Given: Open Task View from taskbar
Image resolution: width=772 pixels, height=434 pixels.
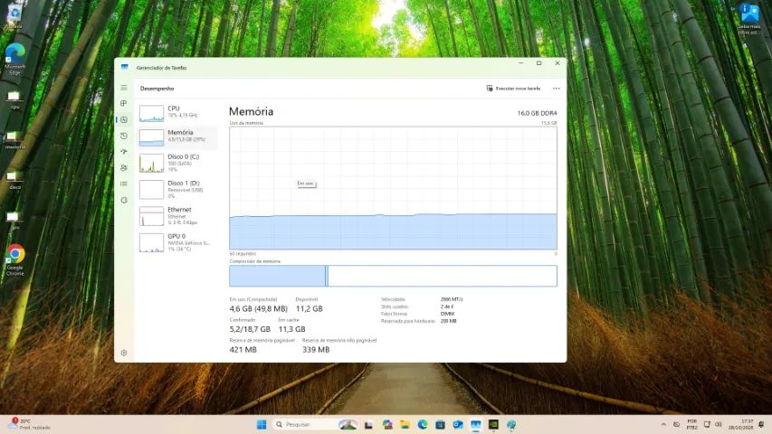Looking at the screenshot, I should [368, 424].
